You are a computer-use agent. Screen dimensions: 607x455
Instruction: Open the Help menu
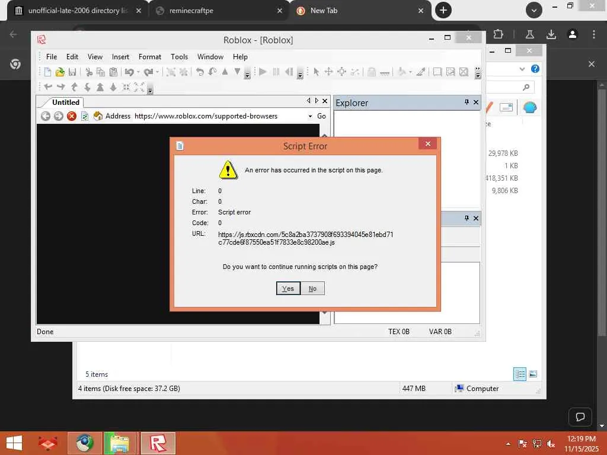(240, 57)
